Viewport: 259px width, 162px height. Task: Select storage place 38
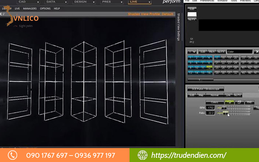(x=250, y=63)
